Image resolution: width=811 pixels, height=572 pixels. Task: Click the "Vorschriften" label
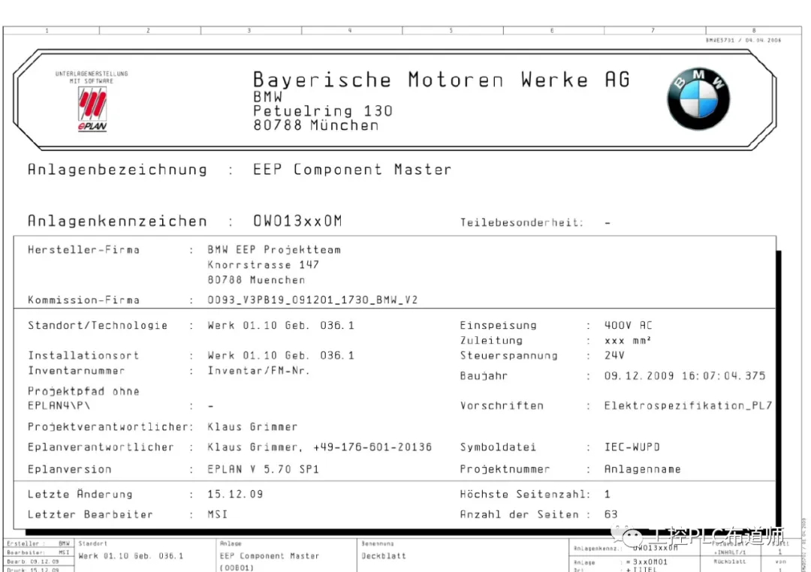[x=502, y=406]
